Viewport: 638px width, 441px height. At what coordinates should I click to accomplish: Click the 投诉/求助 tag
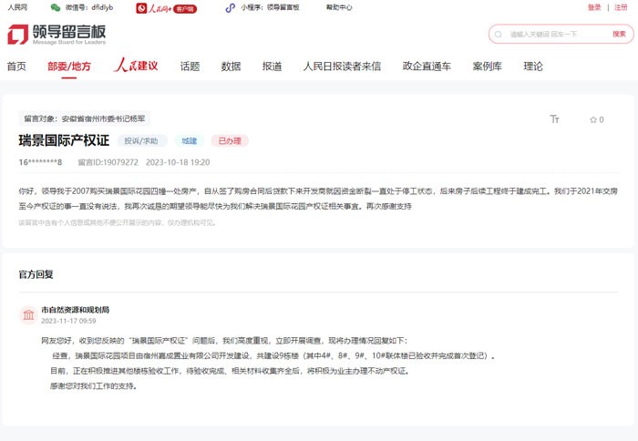click(141, 140)
